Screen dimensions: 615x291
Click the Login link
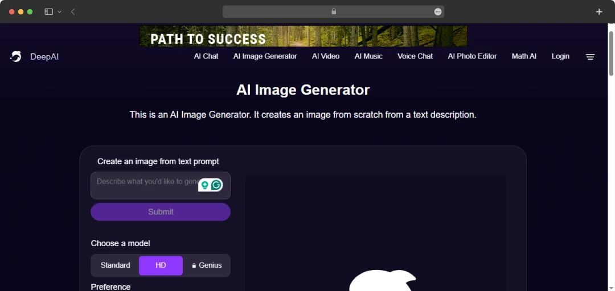pos(560,56)
